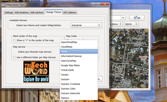Open the Edit markers tab

point(37,13)
